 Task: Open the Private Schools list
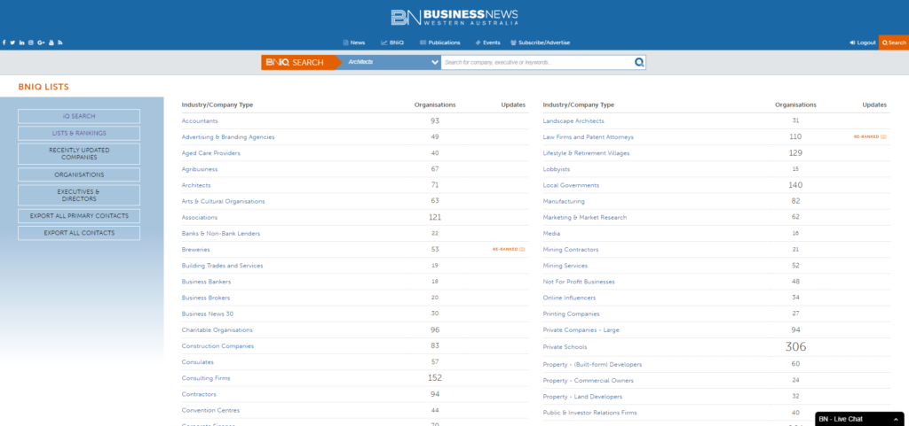[x=565, y=347]
